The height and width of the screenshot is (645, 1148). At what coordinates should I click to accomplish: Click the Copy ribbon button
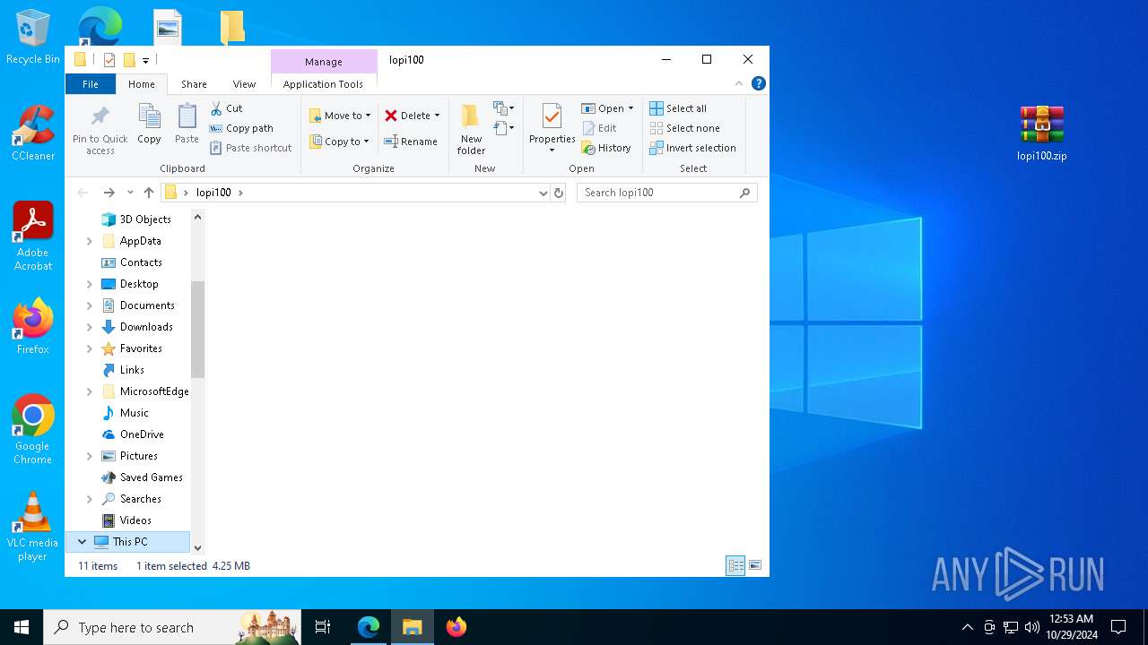click(x=149, y=124)
